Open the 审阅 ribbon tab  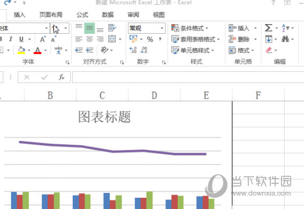coord(133,15)
